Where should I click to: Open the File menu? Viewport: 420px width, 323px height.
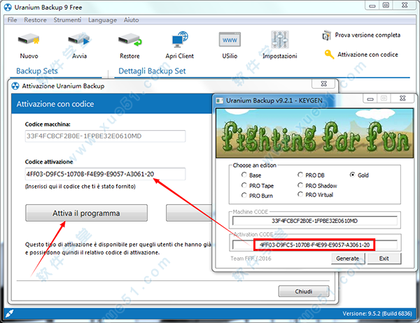(12, 20)
